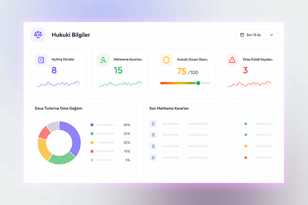Open the Mahkeme Kararları sparkline chart
This screenshot has height=205, width=308.
point(120,84)
